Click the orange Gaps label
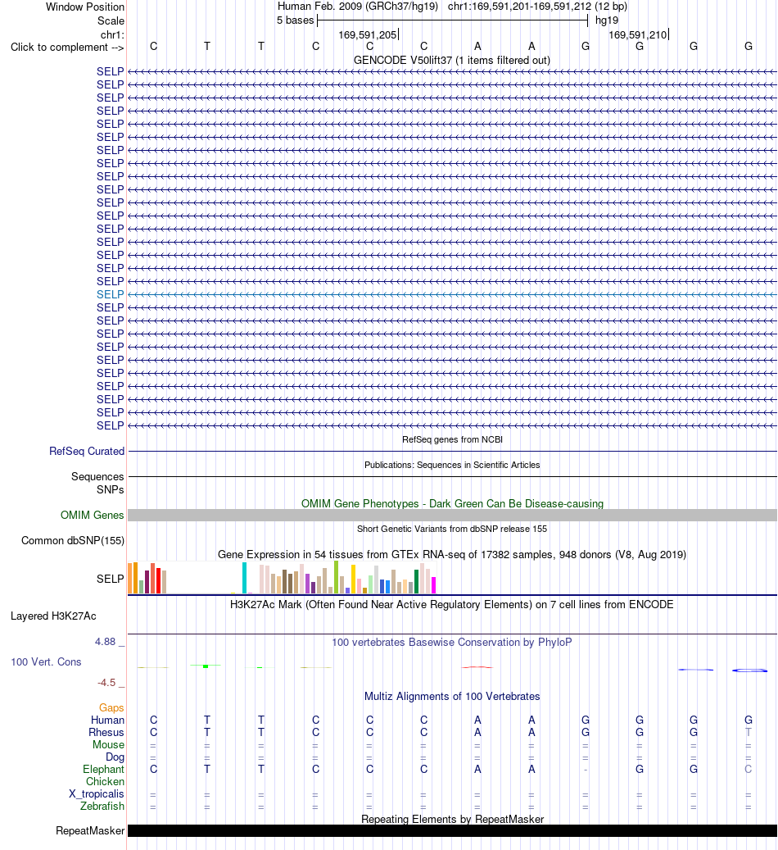 111,708
